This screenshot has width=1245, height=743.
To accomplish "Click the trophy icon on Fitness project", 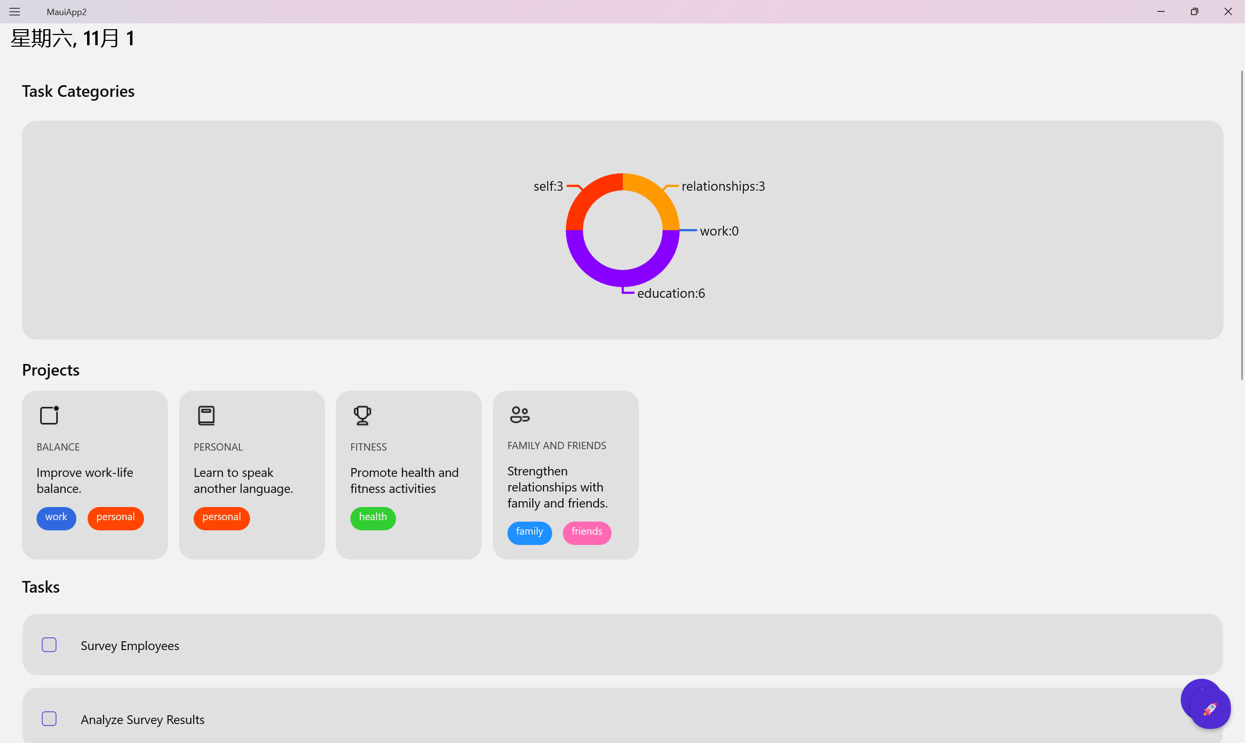I will click(x=362, y=415).
